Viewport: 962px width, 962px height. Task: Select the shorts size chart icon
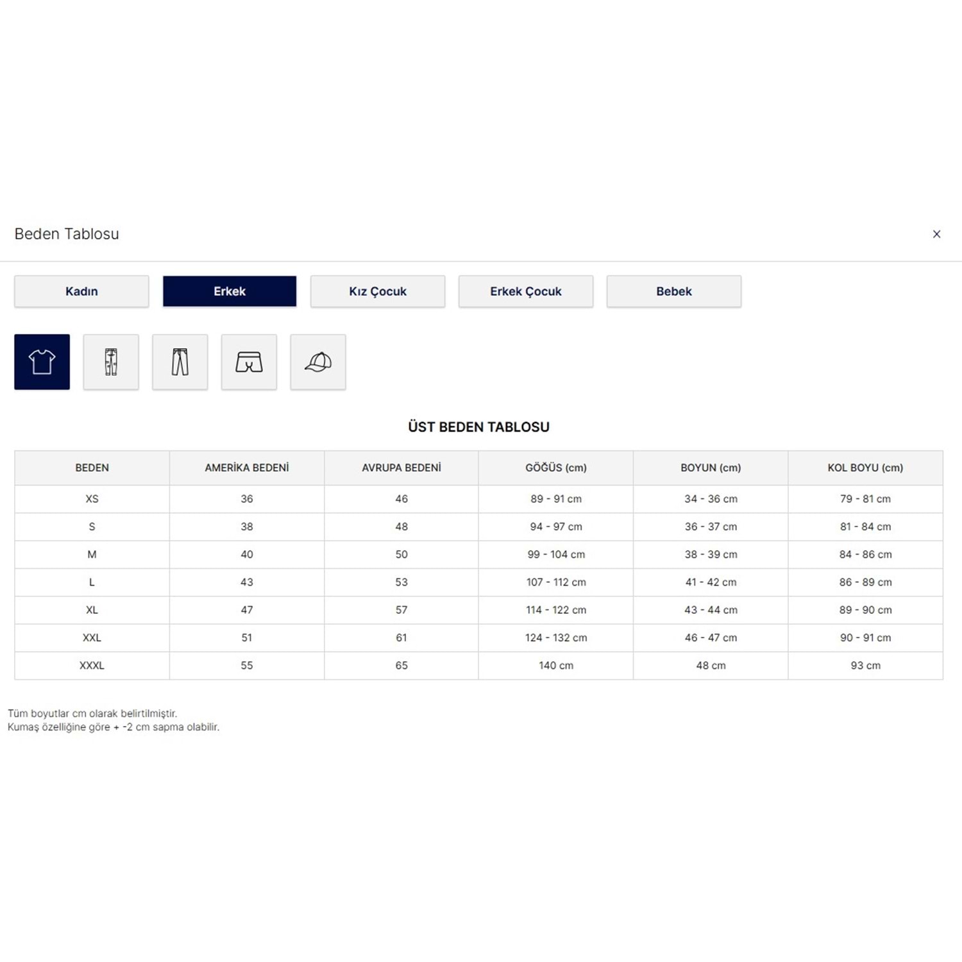tap(249, 362)
